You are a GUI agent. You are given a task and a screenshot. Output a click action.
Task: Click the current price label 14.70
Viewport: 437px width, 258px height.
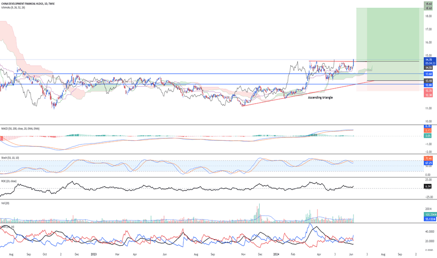(x=430, y=60)
